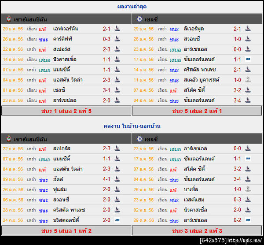Viewport: 264px width, 245px height.
Task: Click the league icon in the ฟูแล่ม row
Action: [117, 189]
